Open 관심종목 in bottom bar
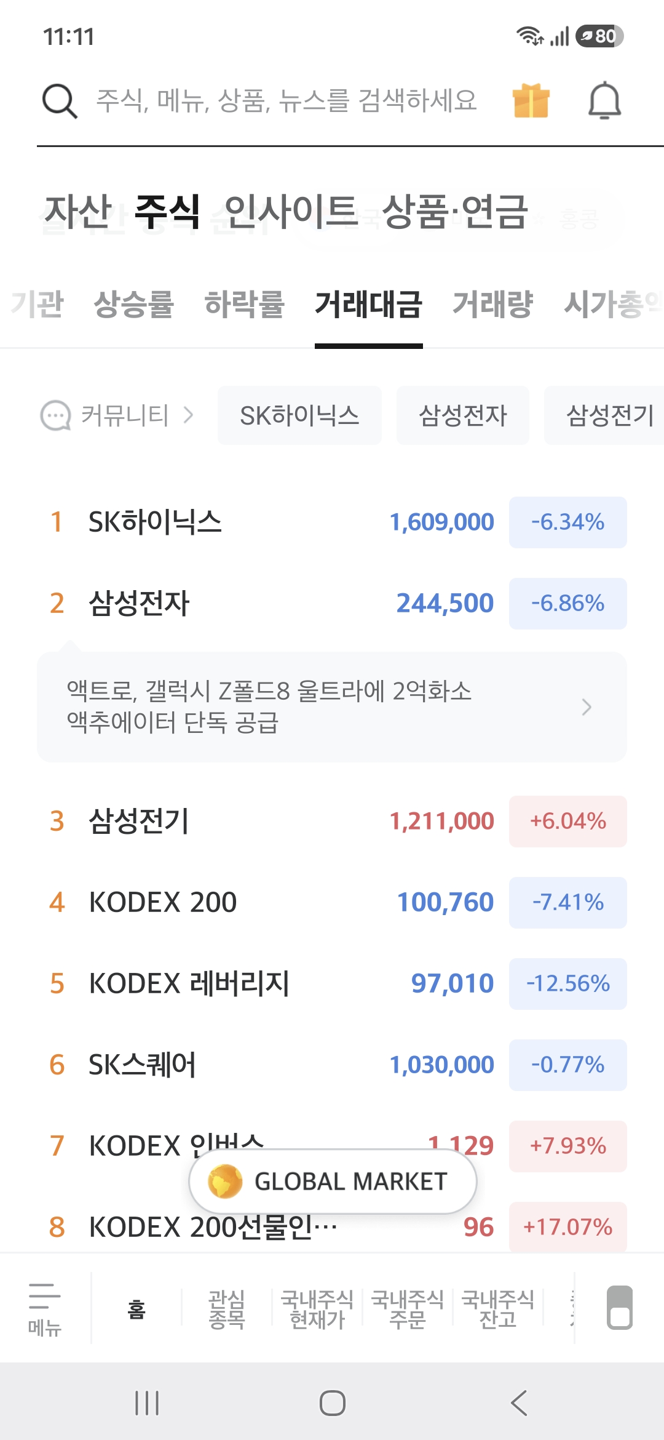Screen dimensions: 664x1440 [x=227, y=1309]
